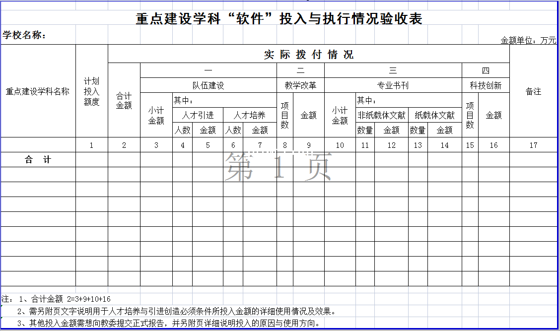Select the 教学改革 header cell
The image size is (560, 331).
pos(300,85)
